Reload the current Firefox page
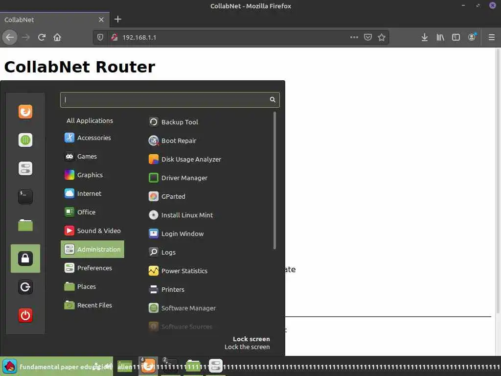The image size is (501, 376). point(42,37)
